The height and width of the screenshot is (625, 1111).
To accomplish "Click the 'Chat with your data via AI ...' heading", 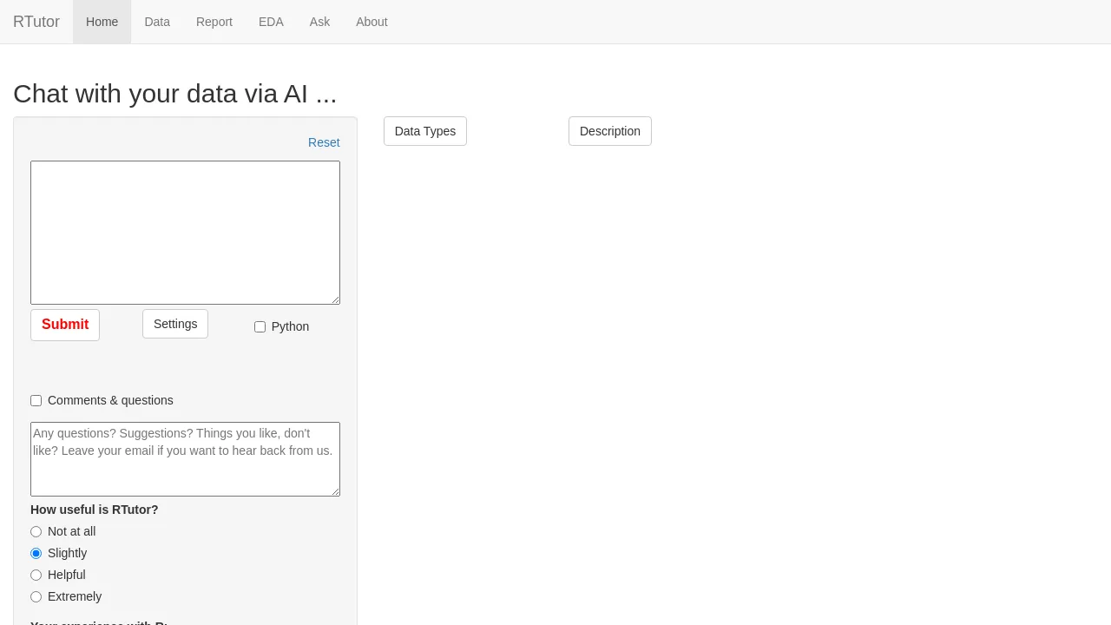I will click(175, 94).
